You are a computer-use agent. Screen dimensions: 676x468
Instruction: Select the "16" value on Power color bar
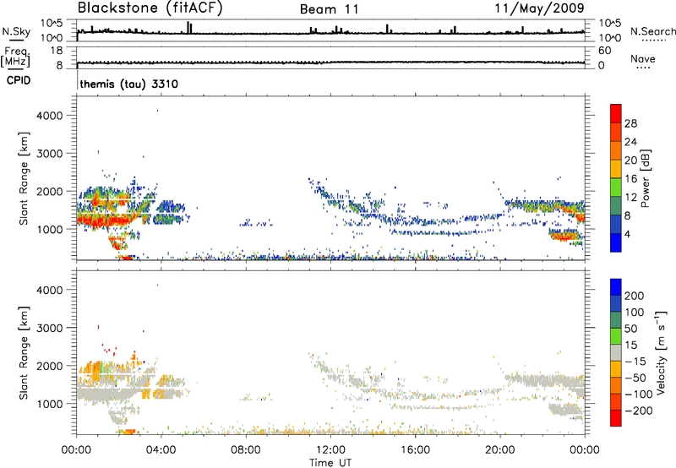coord(630,179)
